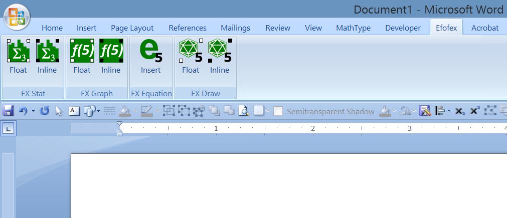
Task: Click the Redo circular arrow icon
Action: click(x=44, y=111)
